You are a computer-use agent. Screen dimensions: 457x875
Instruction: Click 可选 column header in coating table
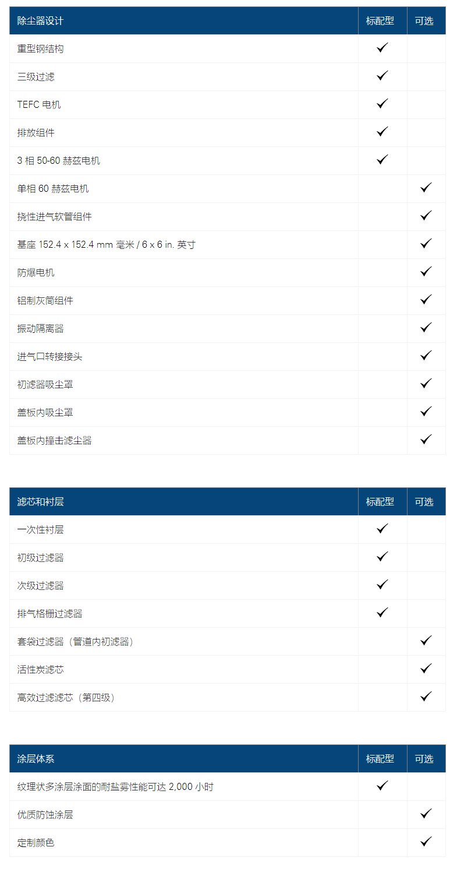pyautogui.click(x=424, y=759)
